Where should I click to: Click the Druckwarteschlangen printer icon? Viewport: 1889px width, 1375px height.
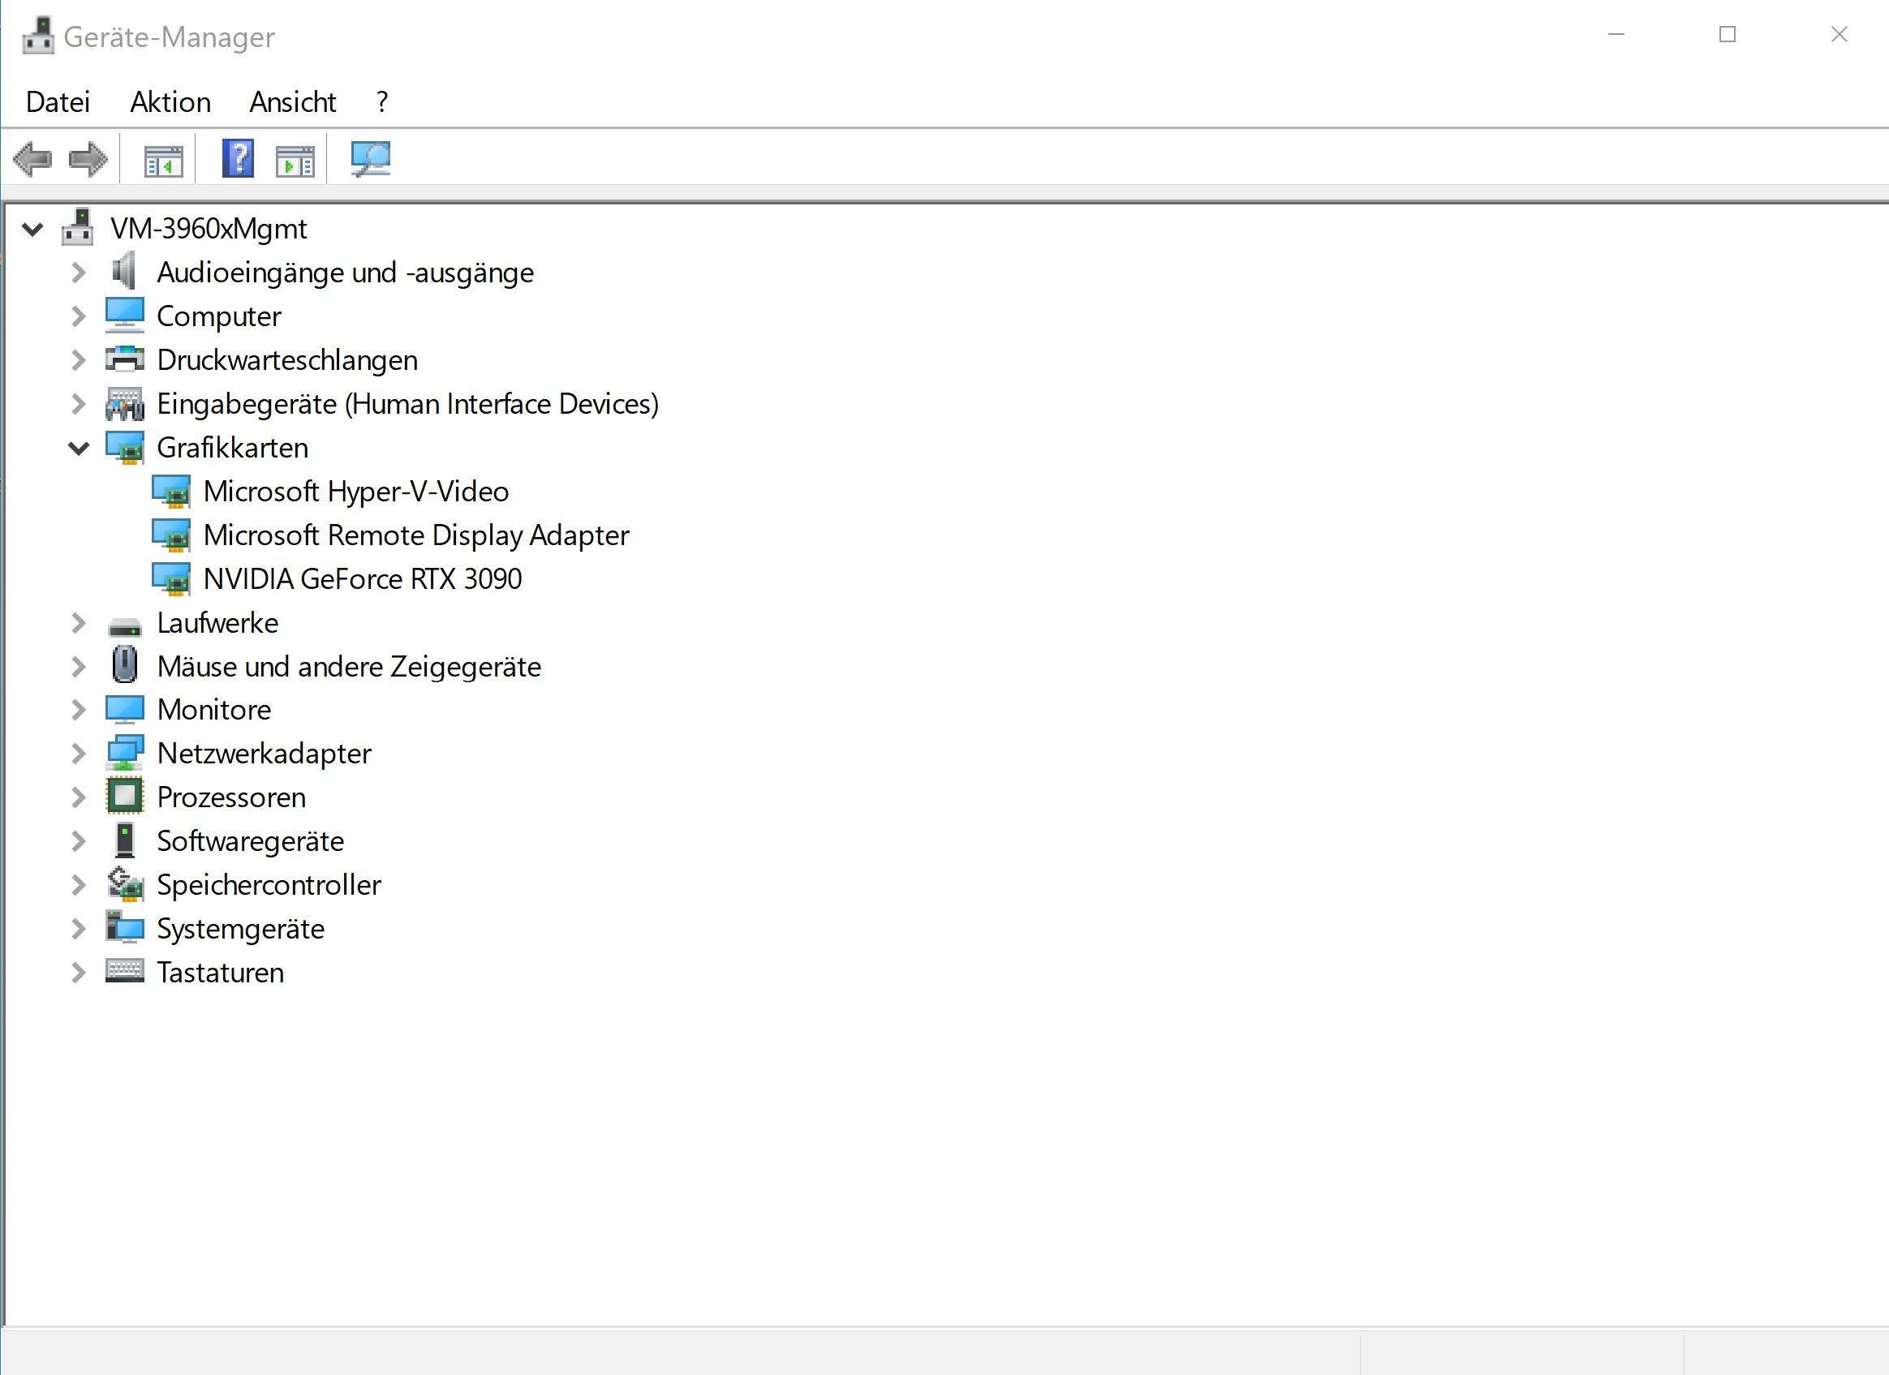(125, 359)
